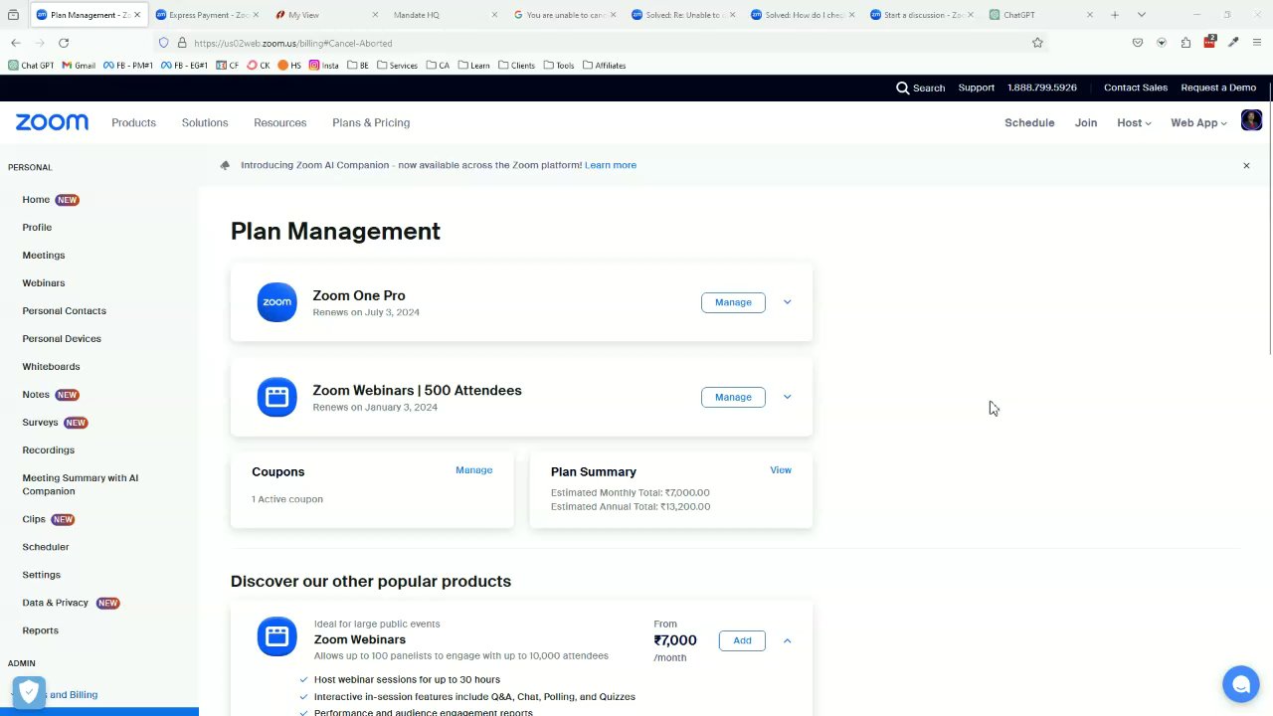Viewport: 1273px width, 716px height.
Task: Open the user profile avatar
Action: coord(1251,120)
